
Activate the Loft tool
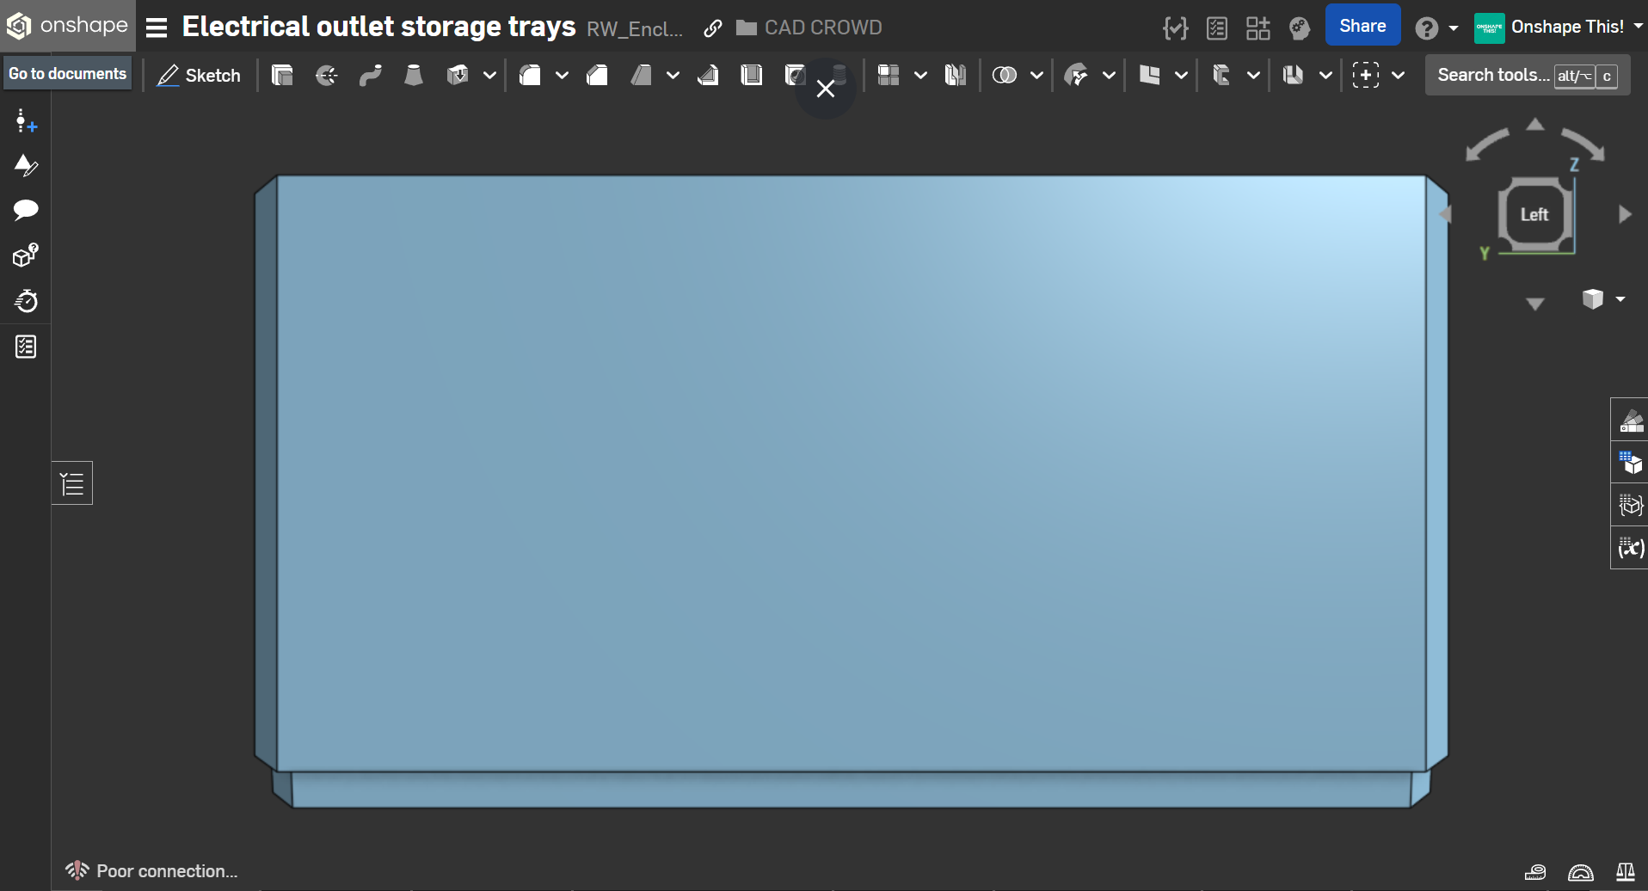point(414,76)
